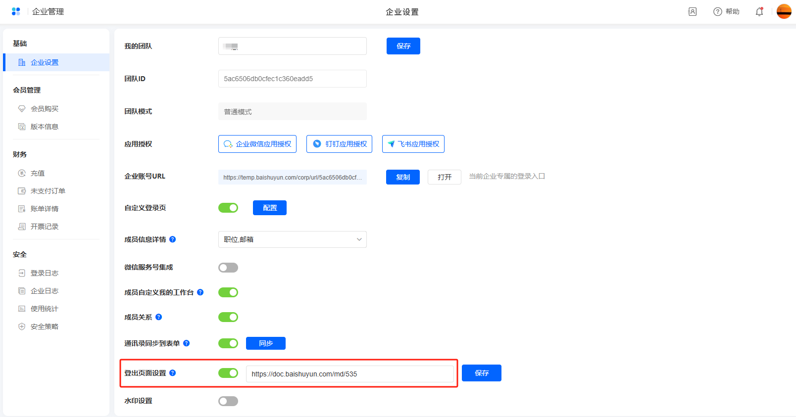Toggle off 成员自定义我的工作台 switch
796x417 pixels.
point(228,292)
